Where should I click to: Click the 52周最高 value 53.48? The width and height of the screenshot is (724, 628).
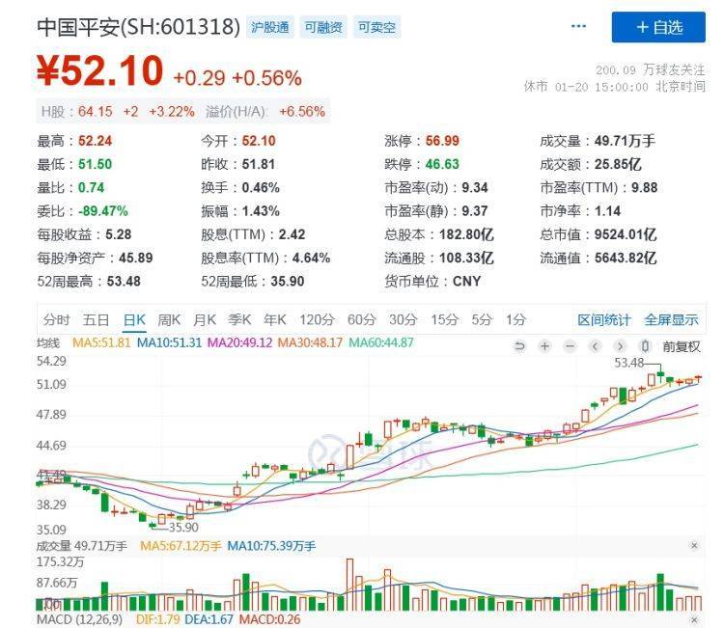(124, 282)
